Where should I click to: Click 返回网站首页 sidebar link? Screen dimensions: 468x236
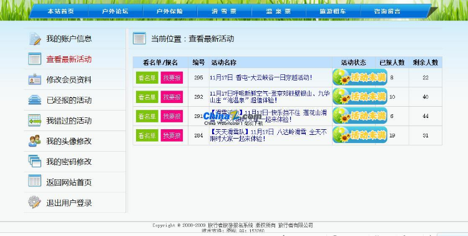69,182
